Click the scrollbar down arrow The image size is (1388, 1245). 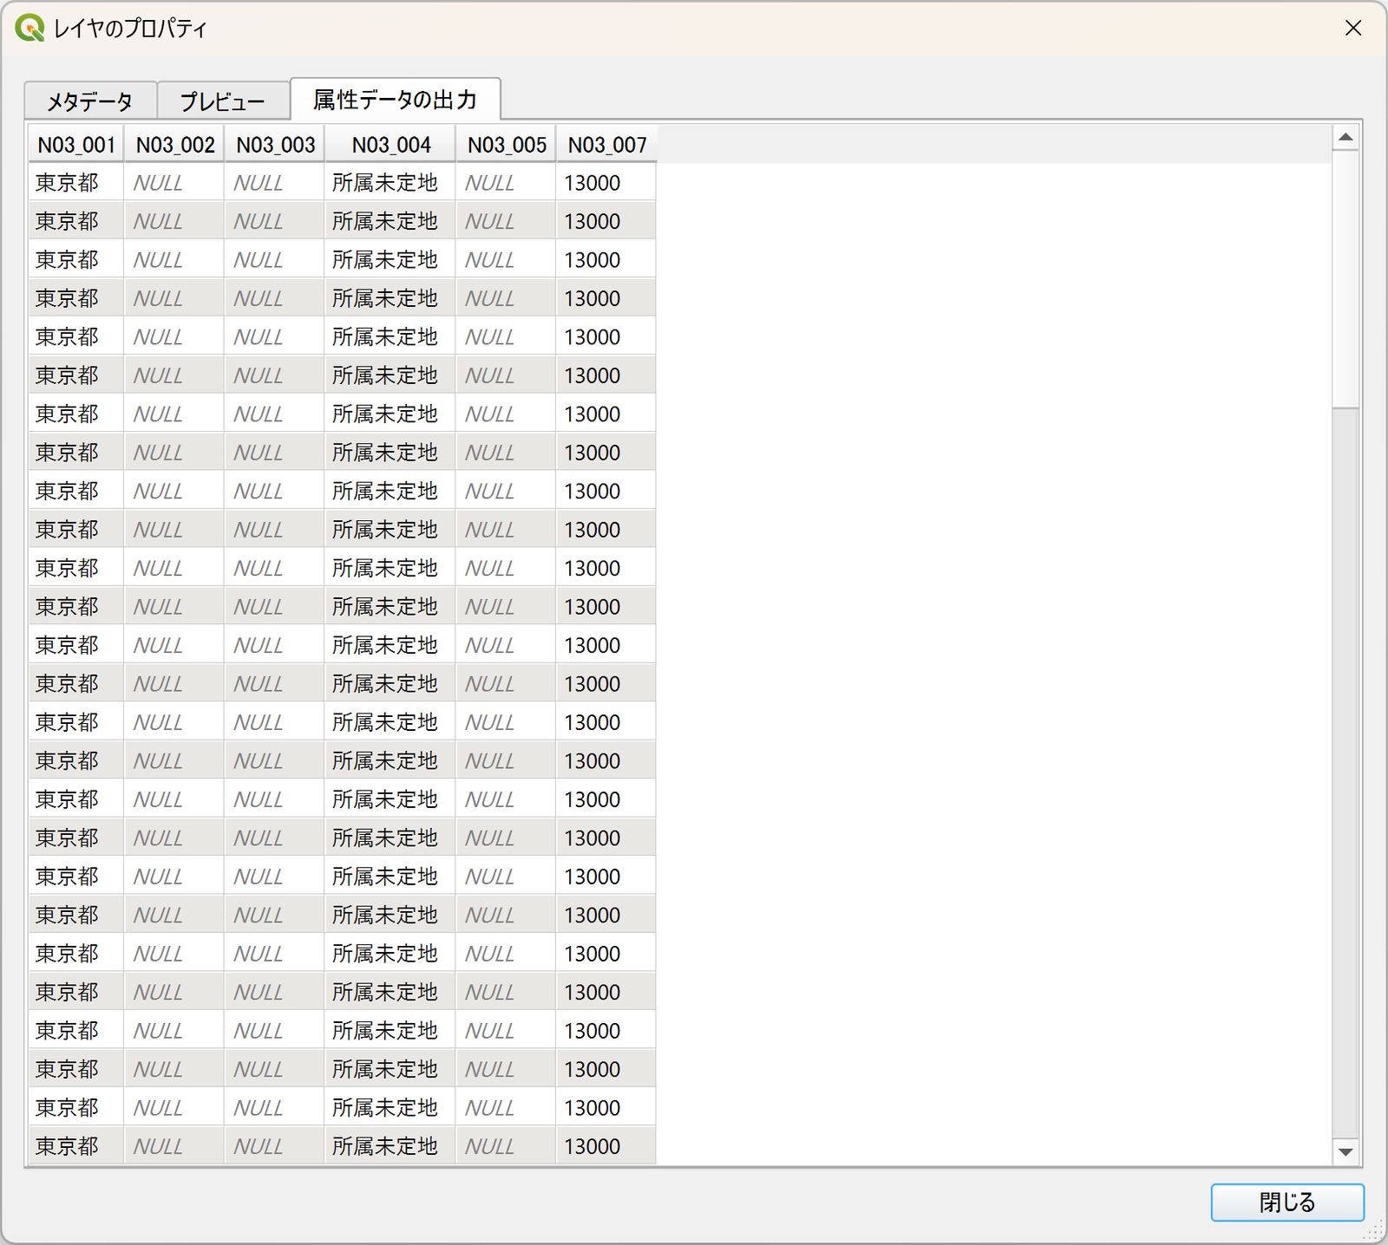pos(1345,1151)
